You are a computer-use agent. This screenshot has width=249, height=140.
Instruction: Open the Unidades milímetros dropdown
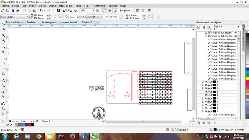pyautogui.click(x=101, y=17)
